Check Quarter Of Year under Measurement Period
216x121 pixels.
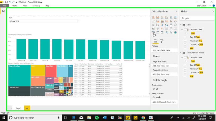coord(185,72)
